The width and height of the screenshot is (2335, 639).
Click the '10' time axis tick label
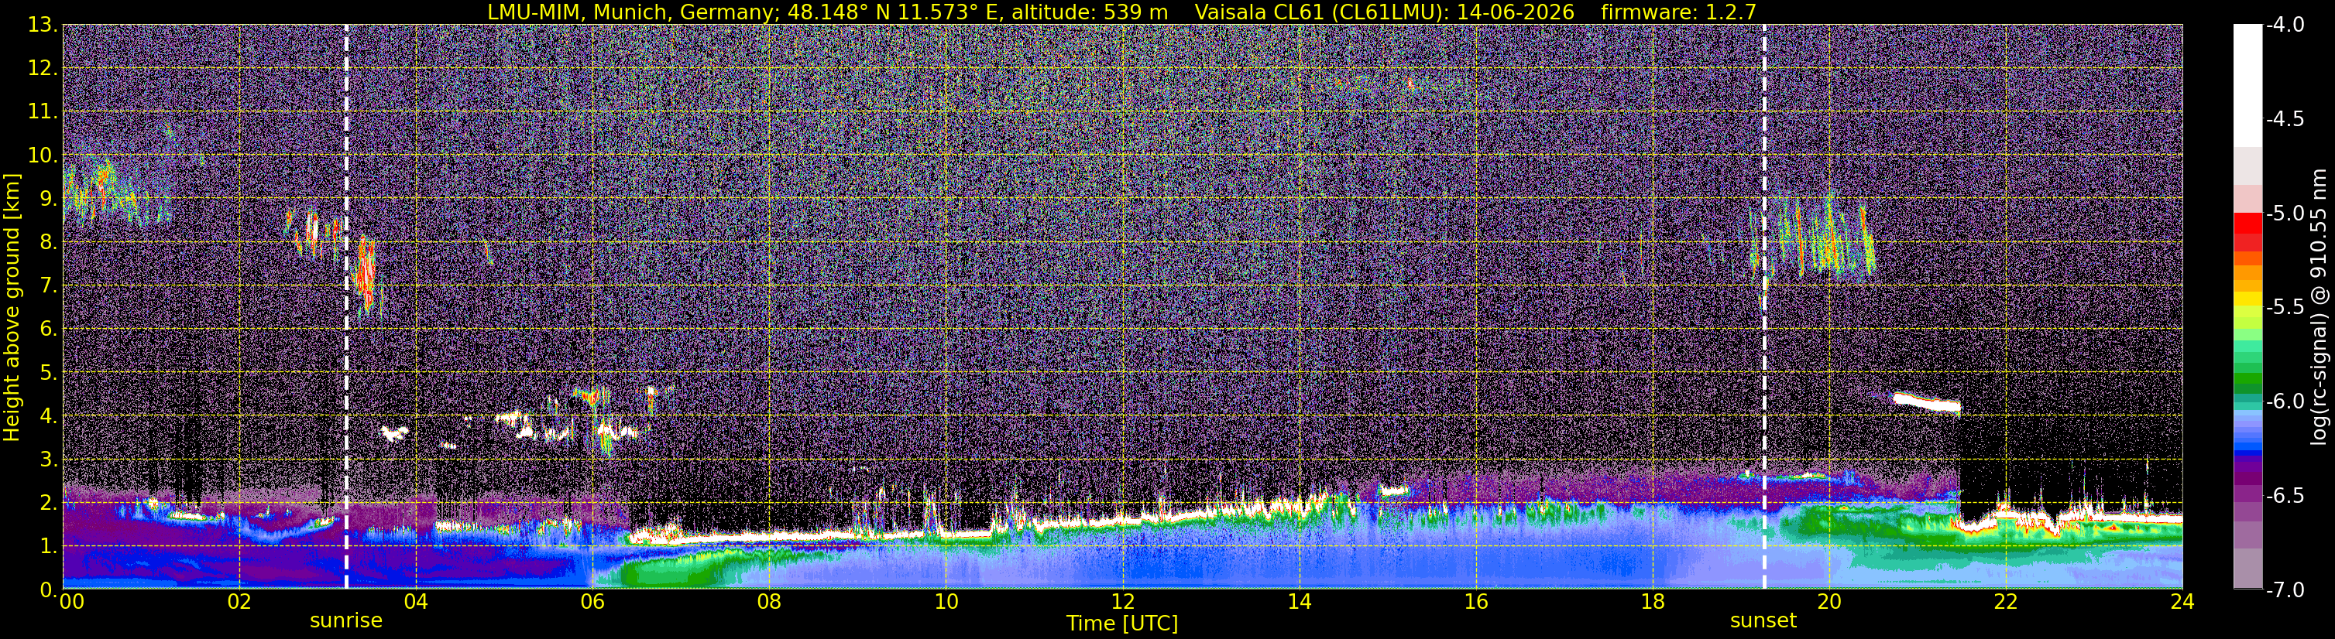(x=946, y=602)
